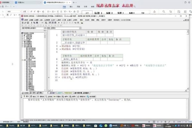The height and width of the screenshot is (128, 192).
Task: Click the Paste toolbar icon
Action: [37, 23]
